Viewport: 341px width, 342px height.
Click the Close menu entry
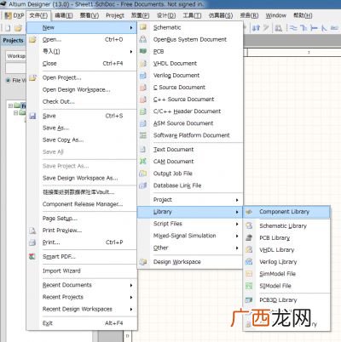82,63
